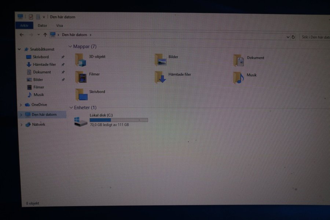Viewport: 330px width, 220px height.
Task: Click the up-arrow navigation button
Action: tap(45, 35)
